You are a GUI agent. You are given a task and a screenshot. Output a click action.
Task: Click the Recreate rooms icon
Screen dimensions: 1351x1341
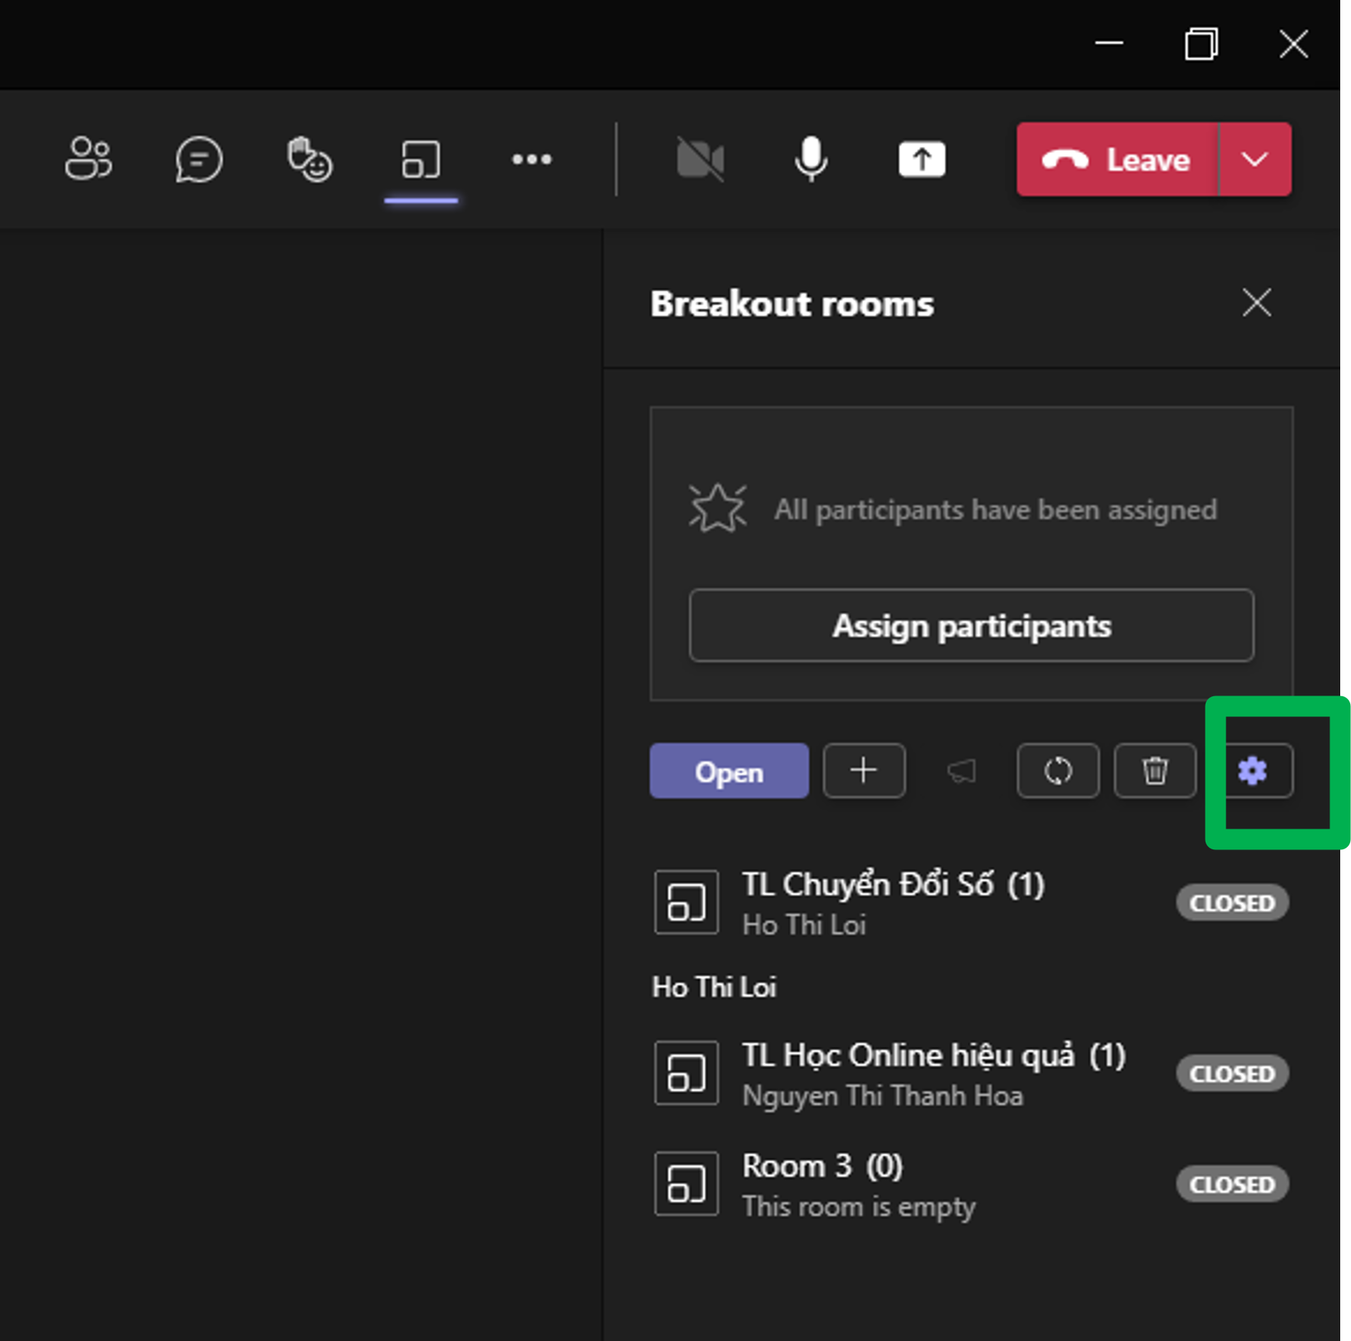tap(1058, 770)
